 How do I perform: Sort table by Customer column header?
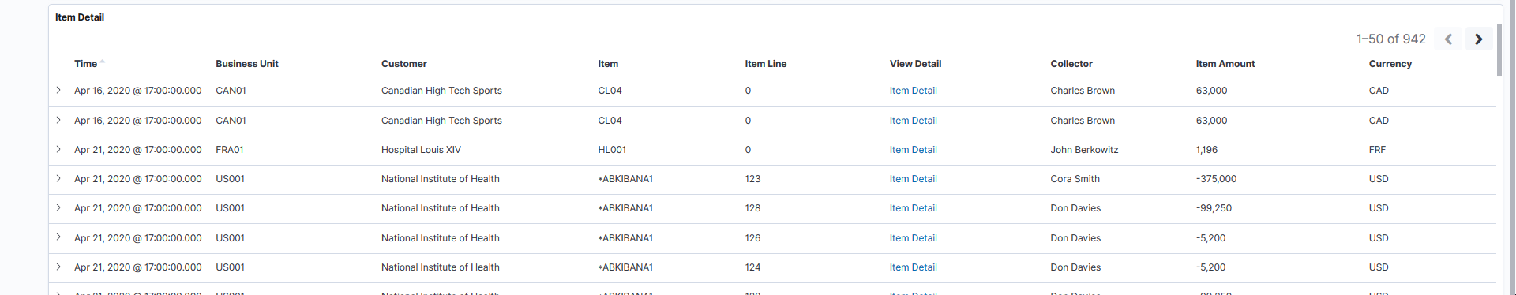point(403,64)
